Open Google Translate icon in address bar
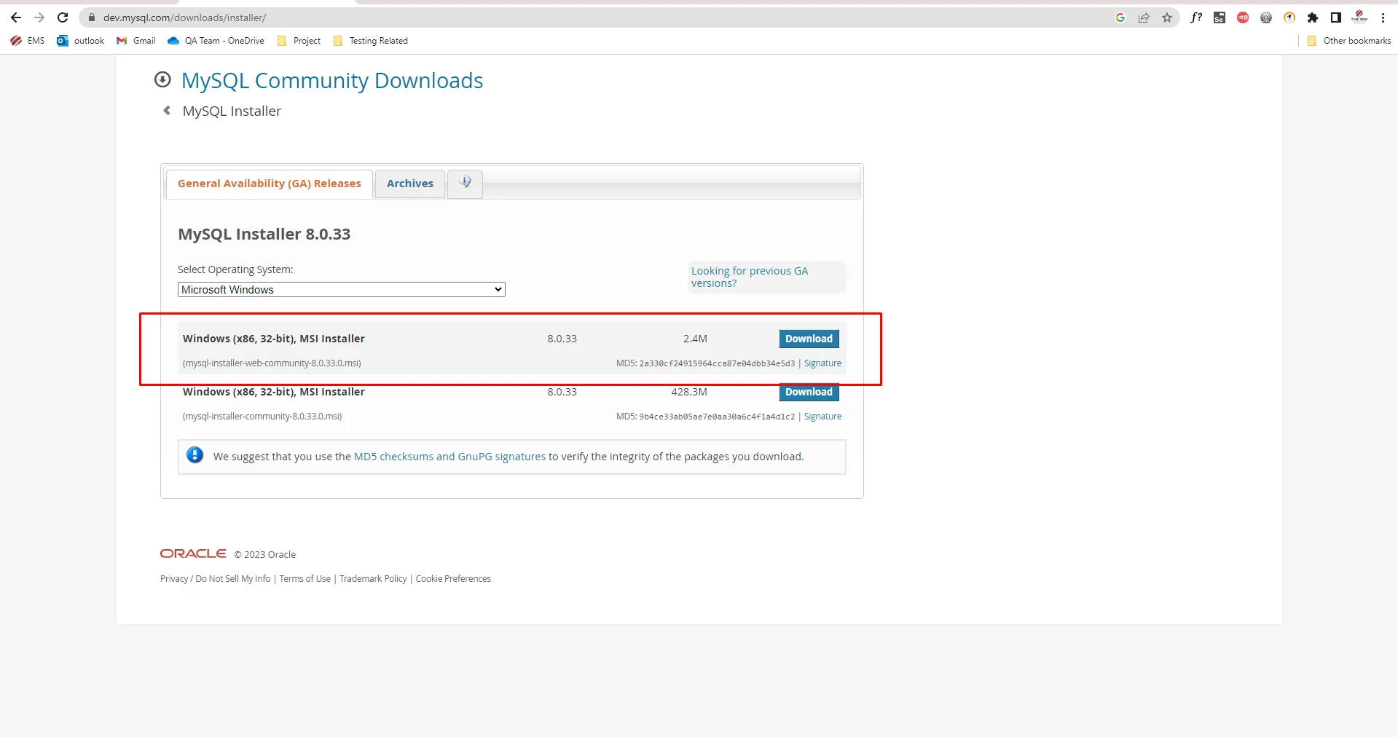Viewport: 1398px width, 737px height. point(1120,17)
